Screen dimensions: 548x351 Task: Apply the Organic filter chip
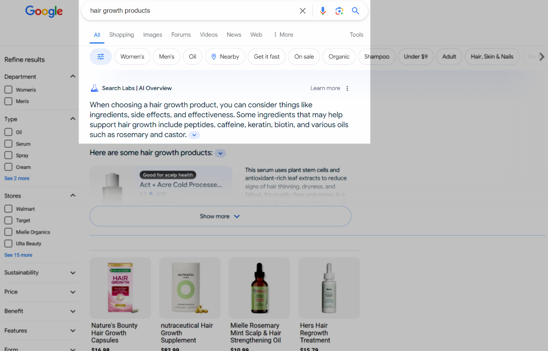click(x=339, y=57)
